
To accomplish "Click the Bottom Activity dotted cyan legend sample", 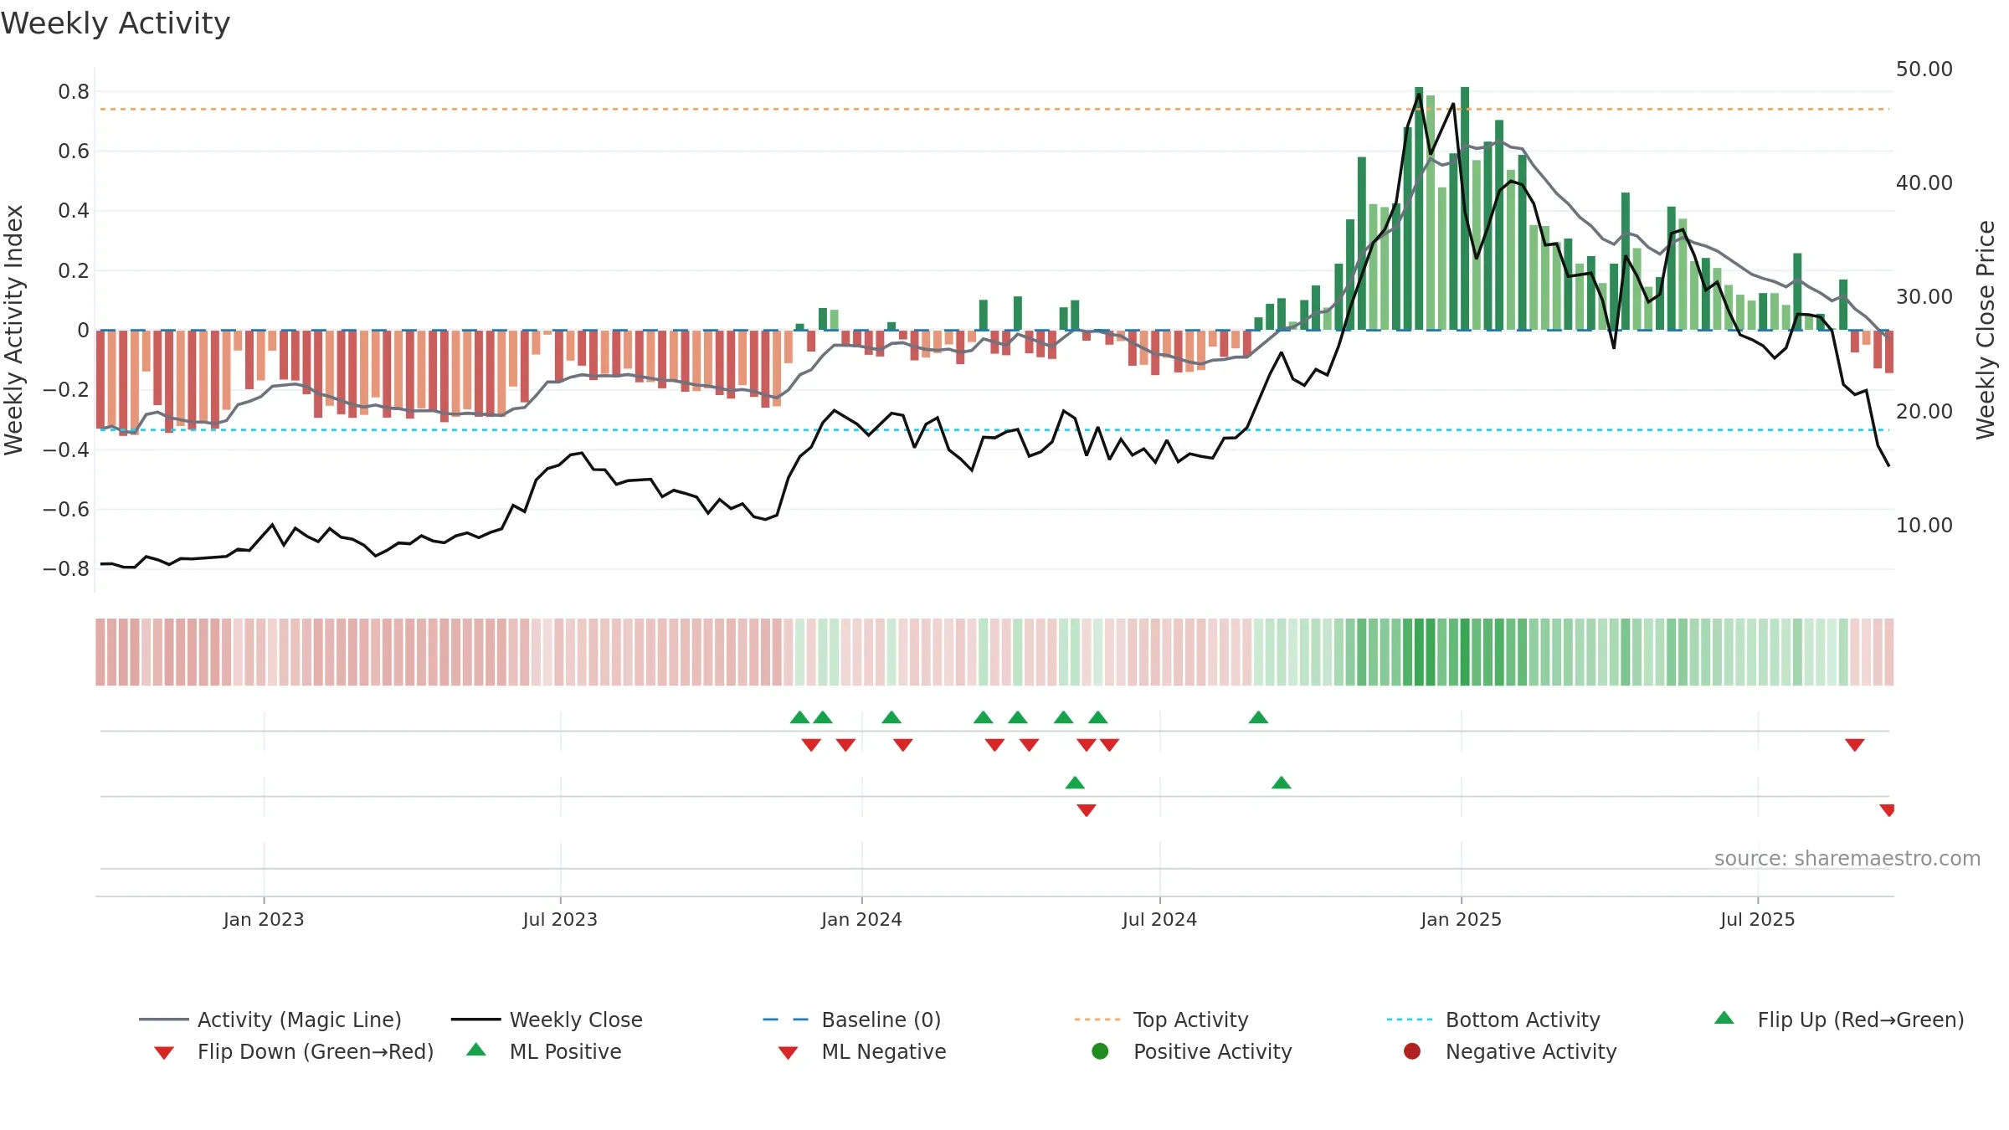I will click(x=1410, y=1020).
